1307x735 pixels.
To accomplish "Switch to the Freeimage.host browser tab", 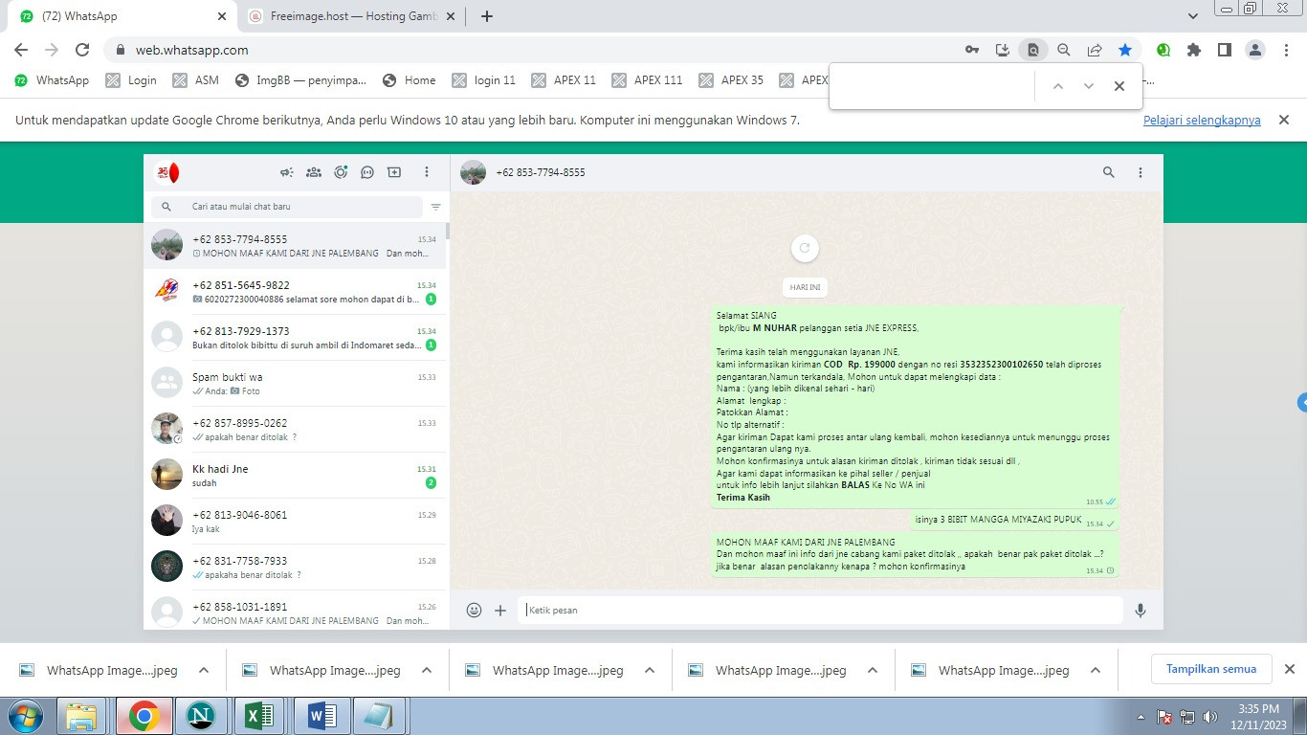I will 353,16.
